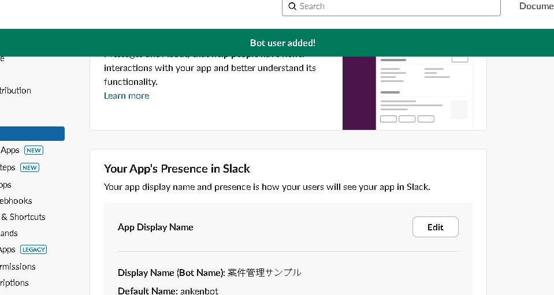Click the NEW badge beside Apps
The width and height of the screenshot is (554, 295).
(34, 151)
